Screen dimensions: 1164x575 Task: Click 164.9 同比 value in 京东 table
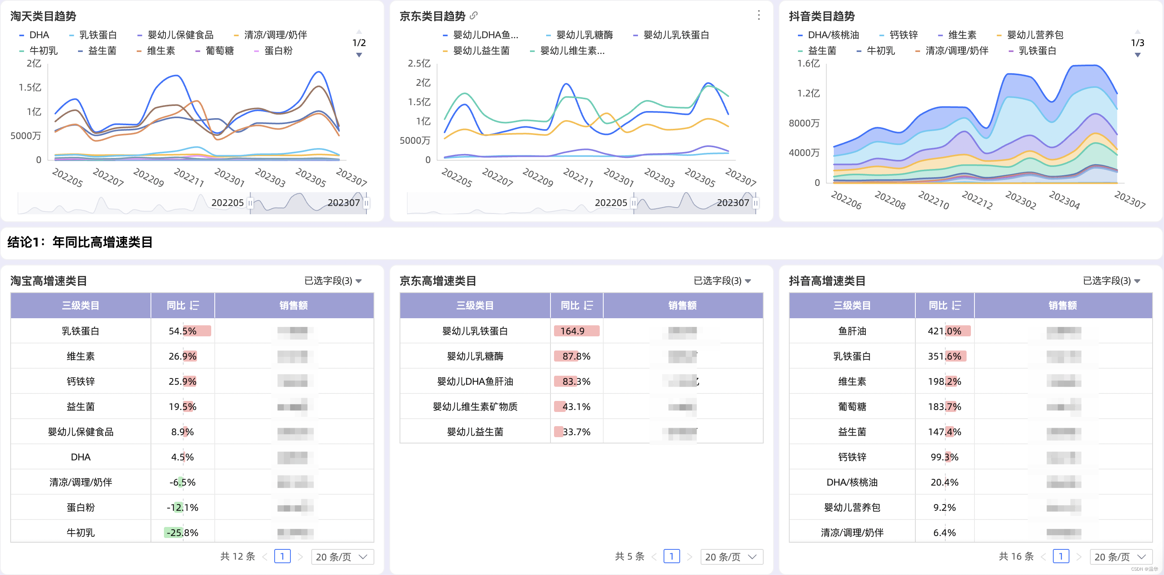[572, 331]
